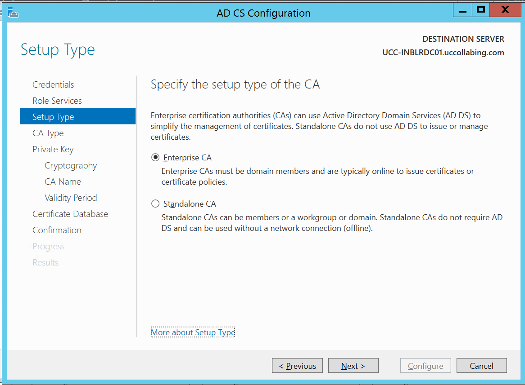
Task: Jump to CA Type step
Action: [x=48, y=133]
